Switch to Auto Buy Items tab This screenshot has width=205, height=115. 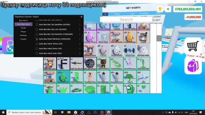coord(23,24)
